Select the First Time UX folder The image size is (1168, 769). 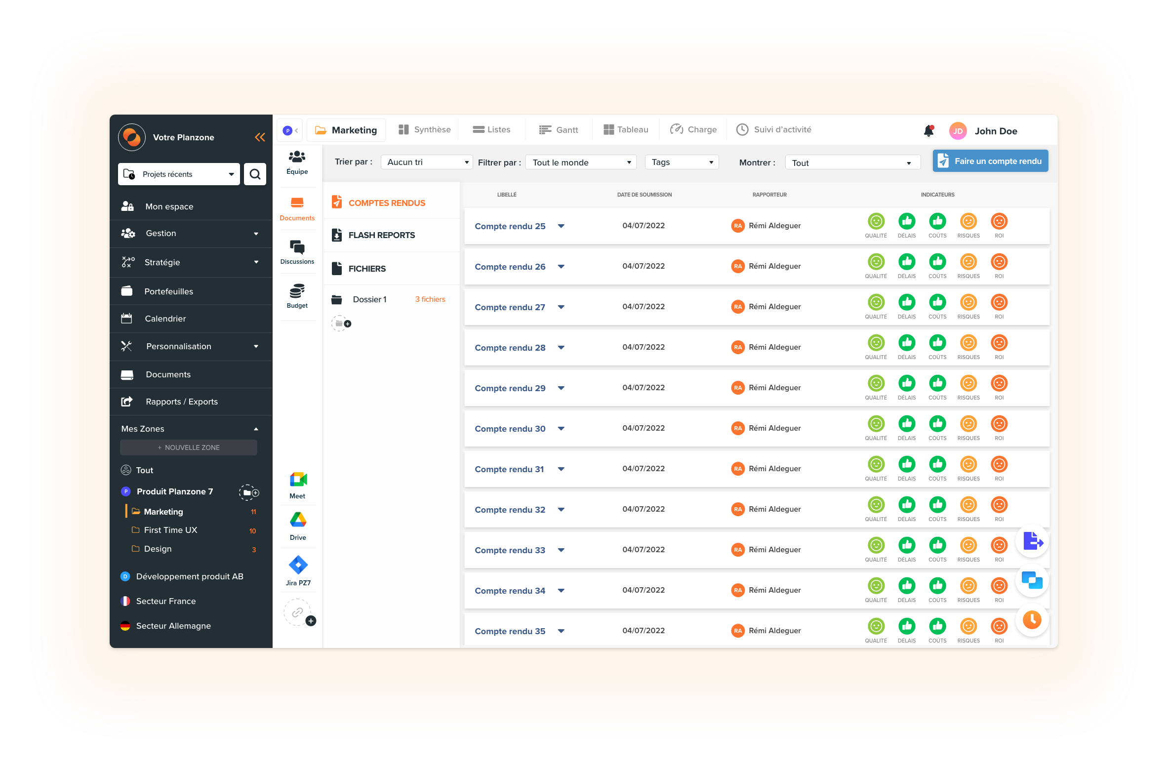(170, 530)
